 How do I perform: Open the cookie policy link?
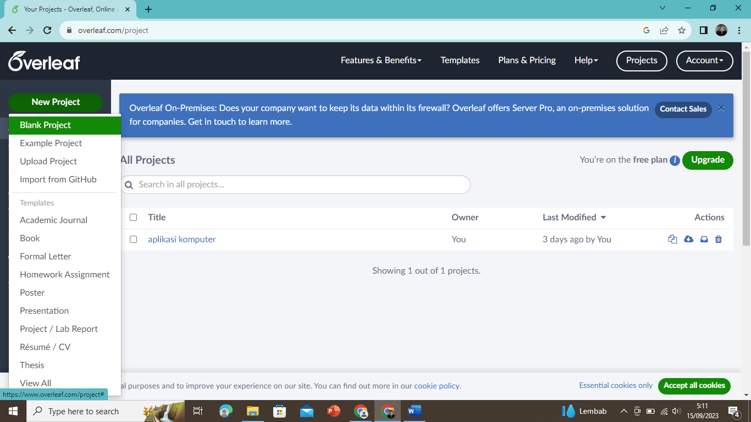437,386
